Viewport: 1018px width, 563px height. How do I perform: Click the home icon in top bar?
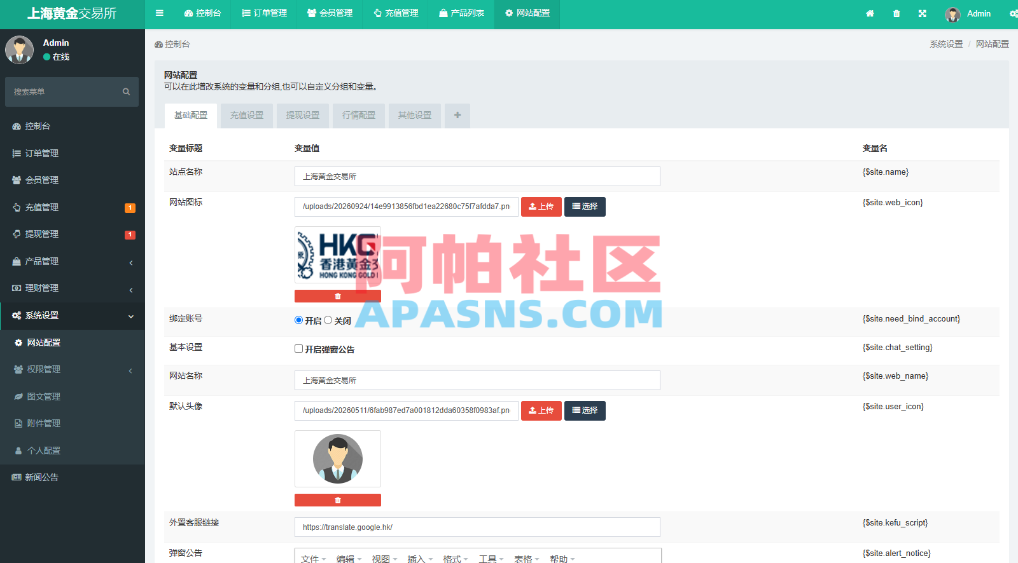pos(870,13)
